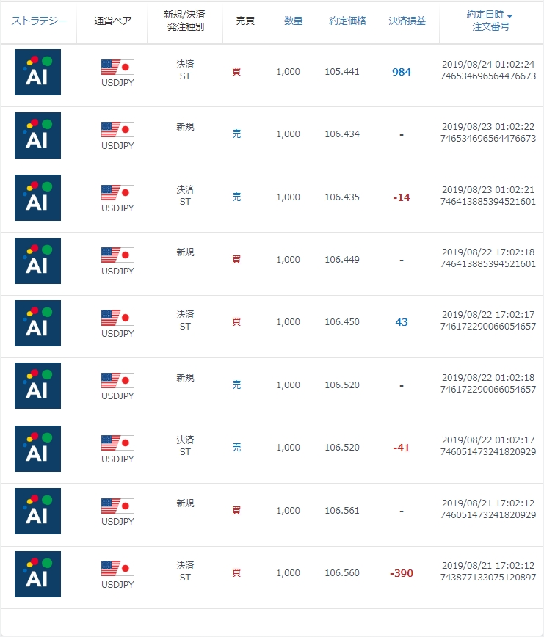
Task: Click the AI icon in the row with profit 43
Action: coord(37,323)
